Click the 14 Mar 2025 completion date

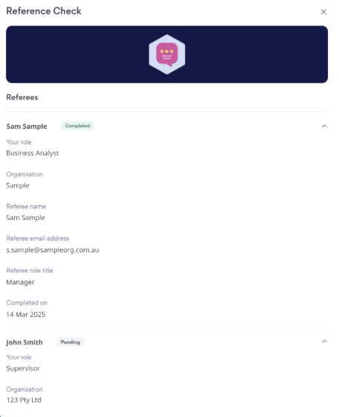point(26,314)
